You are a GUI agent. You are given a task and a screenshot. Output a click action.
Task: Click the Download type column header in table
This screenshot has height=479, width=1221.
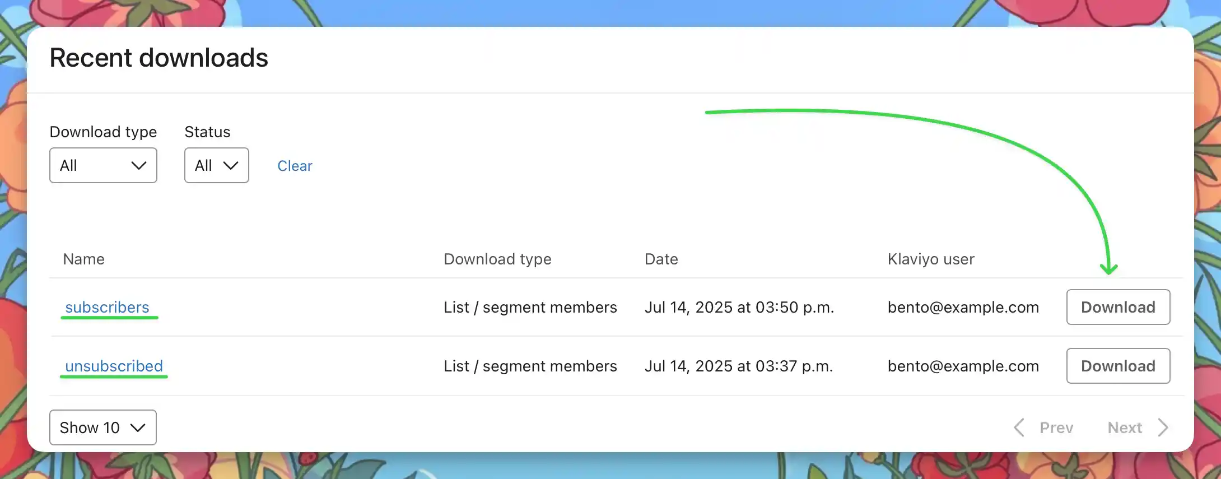497,259
